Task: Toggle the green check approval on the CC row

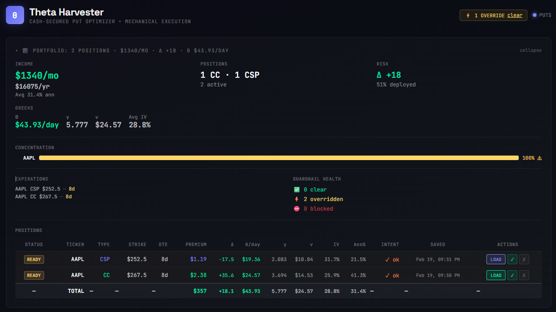Action: click(x=513, y=275)
